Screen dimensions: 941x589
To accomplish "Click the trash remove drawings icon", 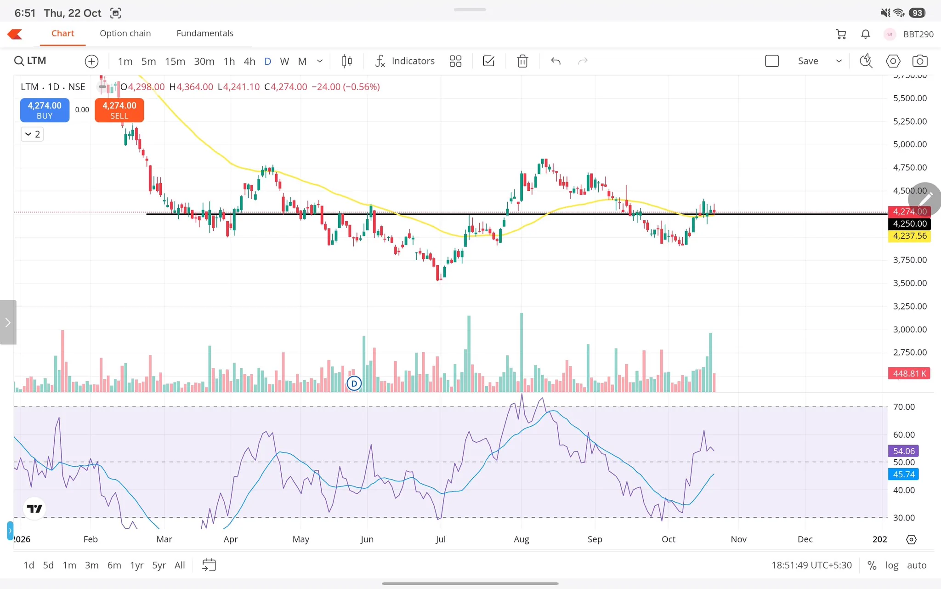I will coord(522,61).
